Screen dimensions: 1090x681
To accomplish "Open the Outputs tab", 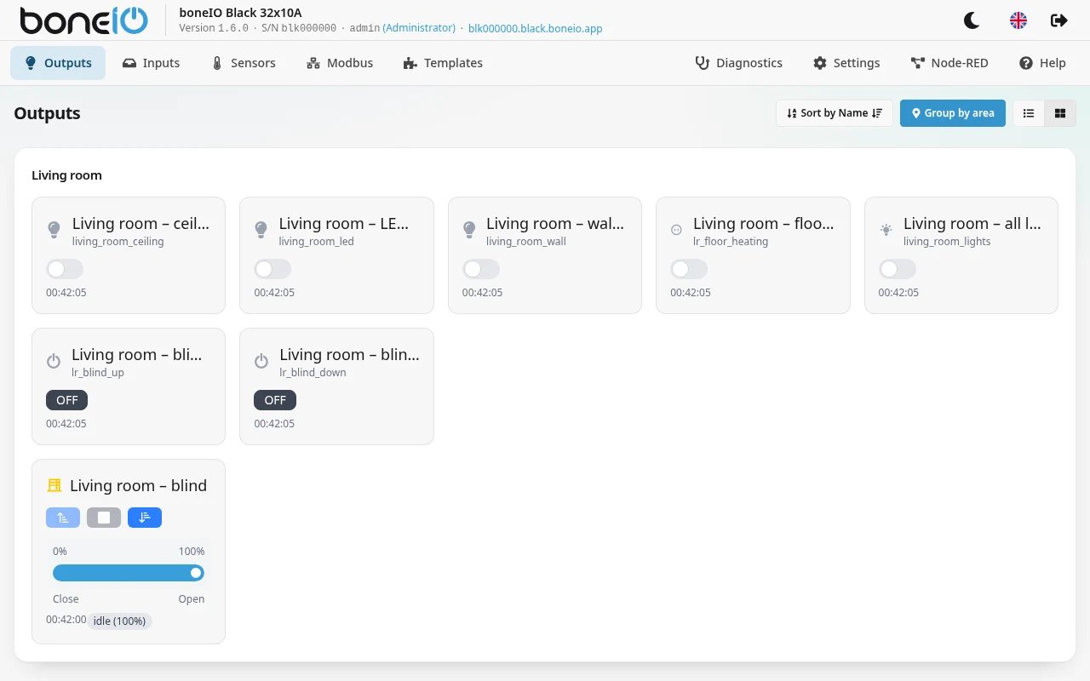I will [58, 63].
